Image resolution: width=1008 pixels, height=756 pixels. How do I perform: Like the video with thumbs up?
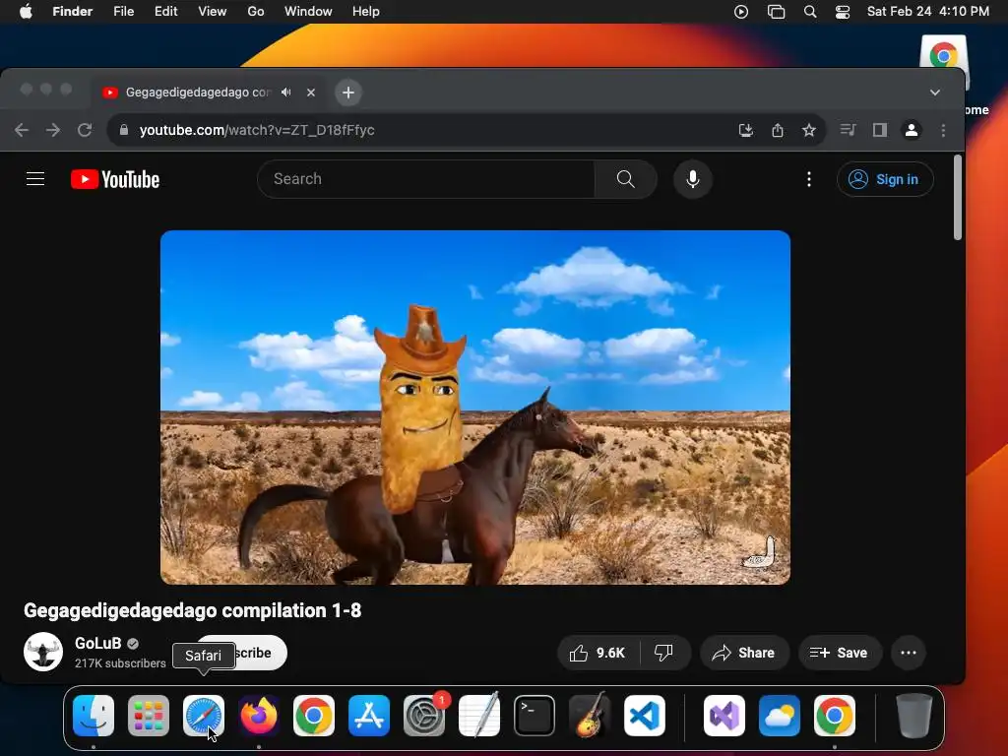[598, 653]
